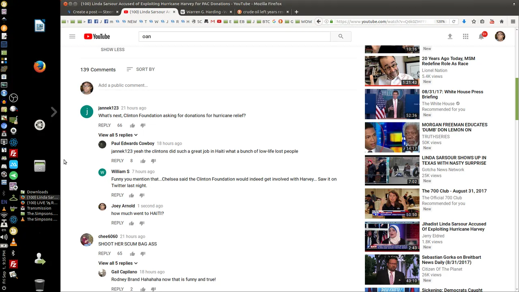Open the SORT BY comments dropdown
The width and height of the screenshot is (519, 292).
tap(141, 69)
